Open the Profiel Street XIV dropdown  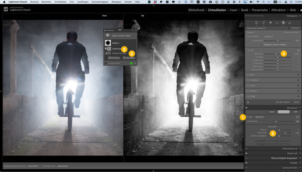pos(260,117)
